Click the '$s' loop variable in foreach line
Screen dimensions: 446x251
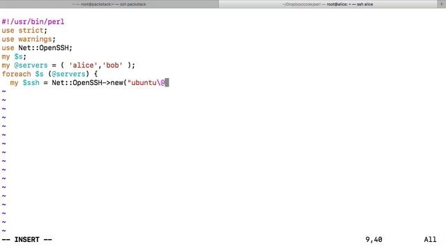(x=39, y=74)
